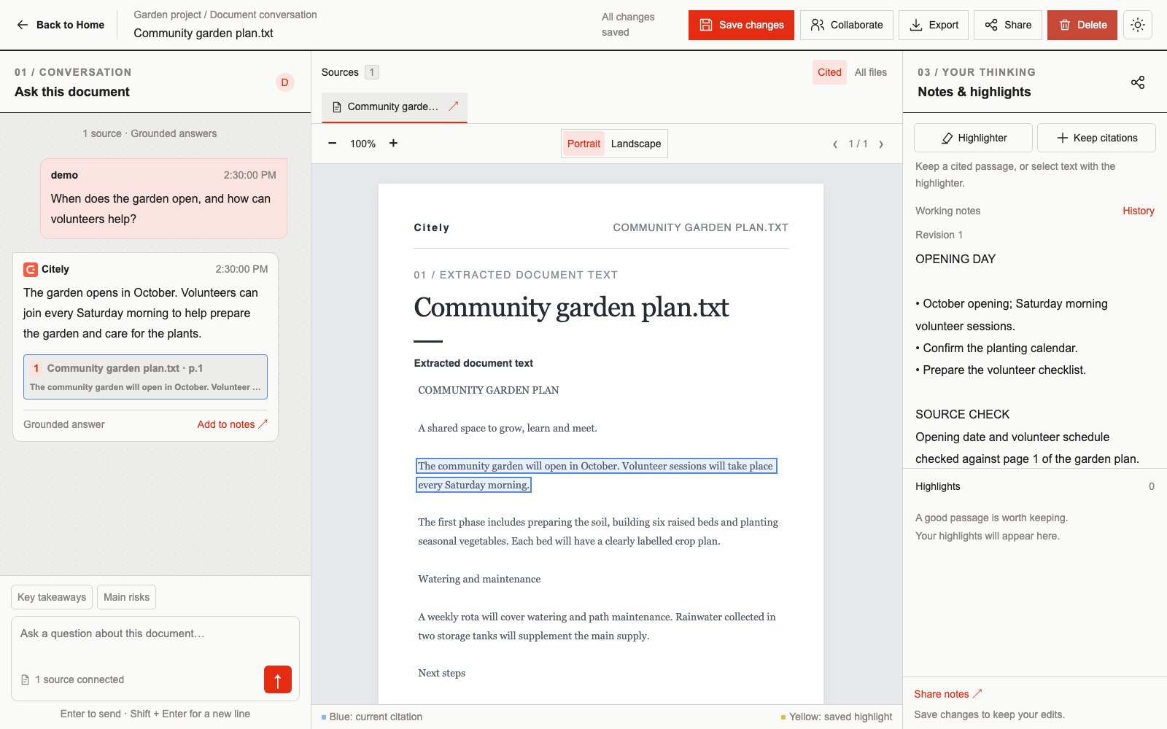This screenshot has height=729, width=1167.
Task: Choose Key takeaways suggestion
Action: [52, 597]
